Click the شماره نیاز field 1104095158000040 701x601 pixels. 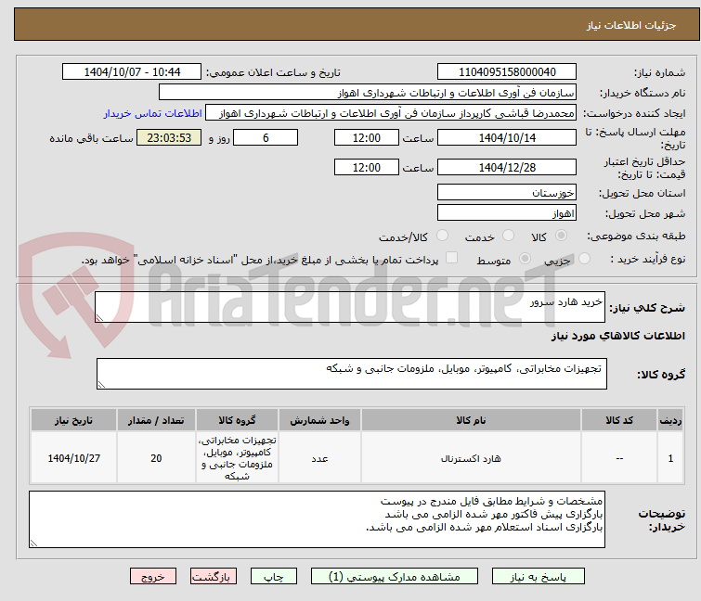(507, 72)
